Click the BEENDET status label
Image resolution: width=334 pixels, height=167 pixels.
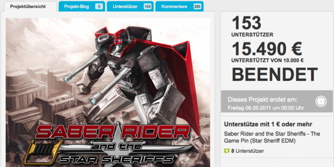[275, 75]
